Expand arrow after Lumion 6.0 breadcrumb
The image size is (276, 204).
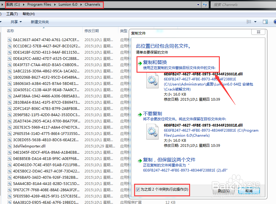coord(81,4)
